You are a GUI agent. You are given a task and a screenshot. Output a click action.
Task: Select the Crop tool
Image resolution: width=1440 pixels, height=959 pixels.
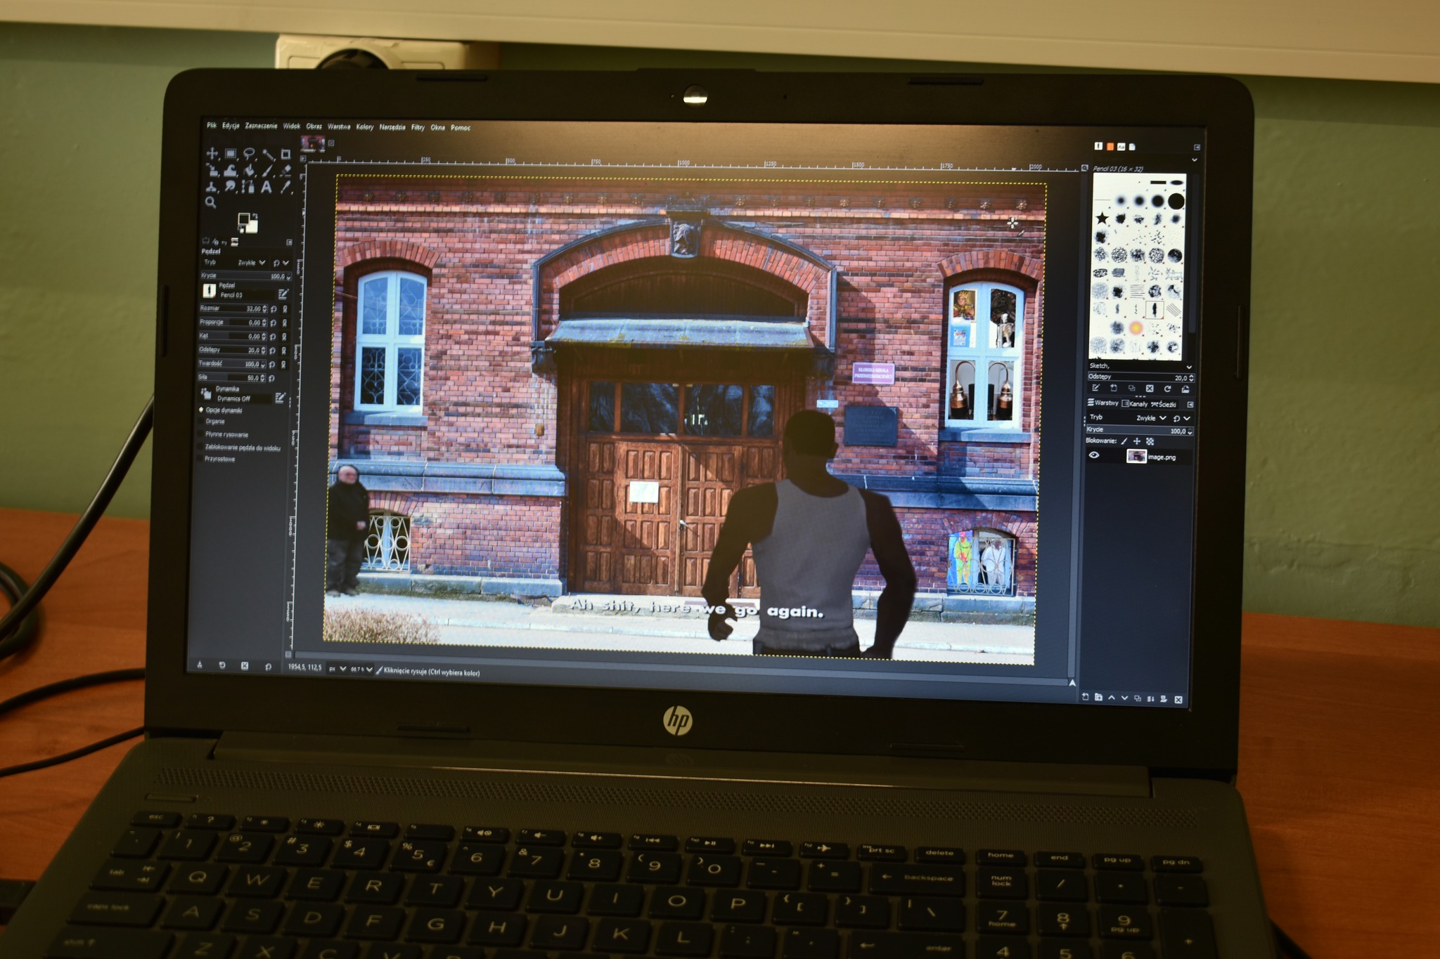pos(286,153)
